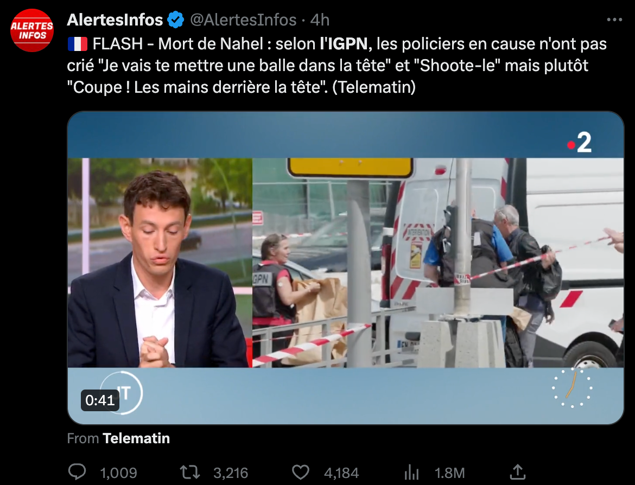
Task: Open the 4h timestamp link
Action: [x=320, y=20]
